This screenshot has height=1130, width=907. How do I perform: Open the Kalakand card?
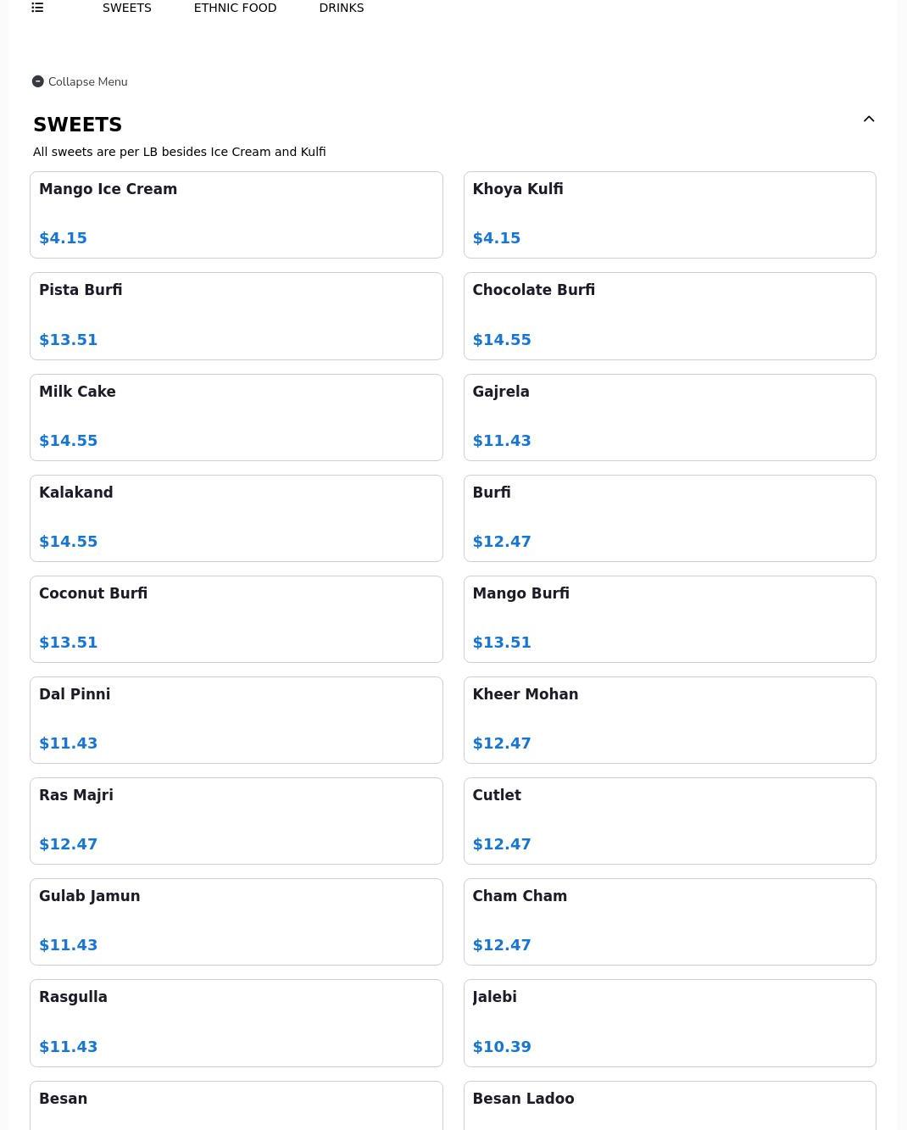pyautogui.click(x=236, y=518)
